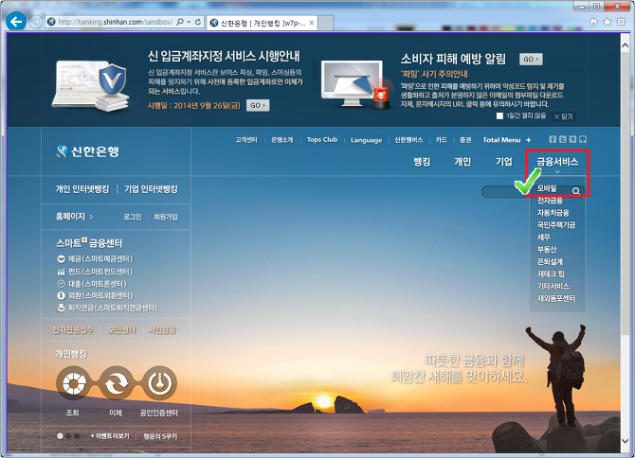This screenshot has height=458, width=635.
Task: Select 세무 in the submenu
Action: [543, 237]
